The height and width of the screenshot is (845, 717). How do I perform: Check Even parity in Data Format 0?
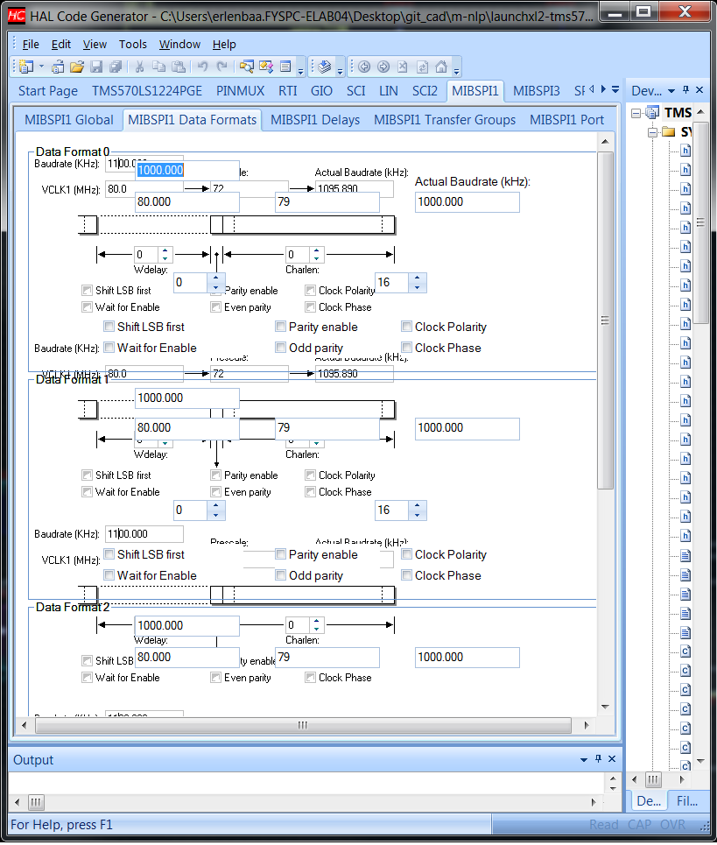(x=216, y=307)
